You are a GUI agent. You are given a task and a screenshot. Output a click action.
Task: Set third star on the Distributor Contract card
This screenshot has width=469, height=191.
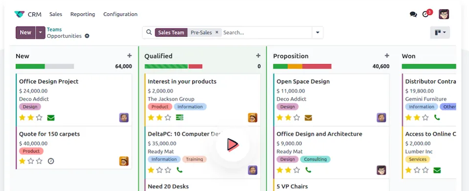click(425, 118)
